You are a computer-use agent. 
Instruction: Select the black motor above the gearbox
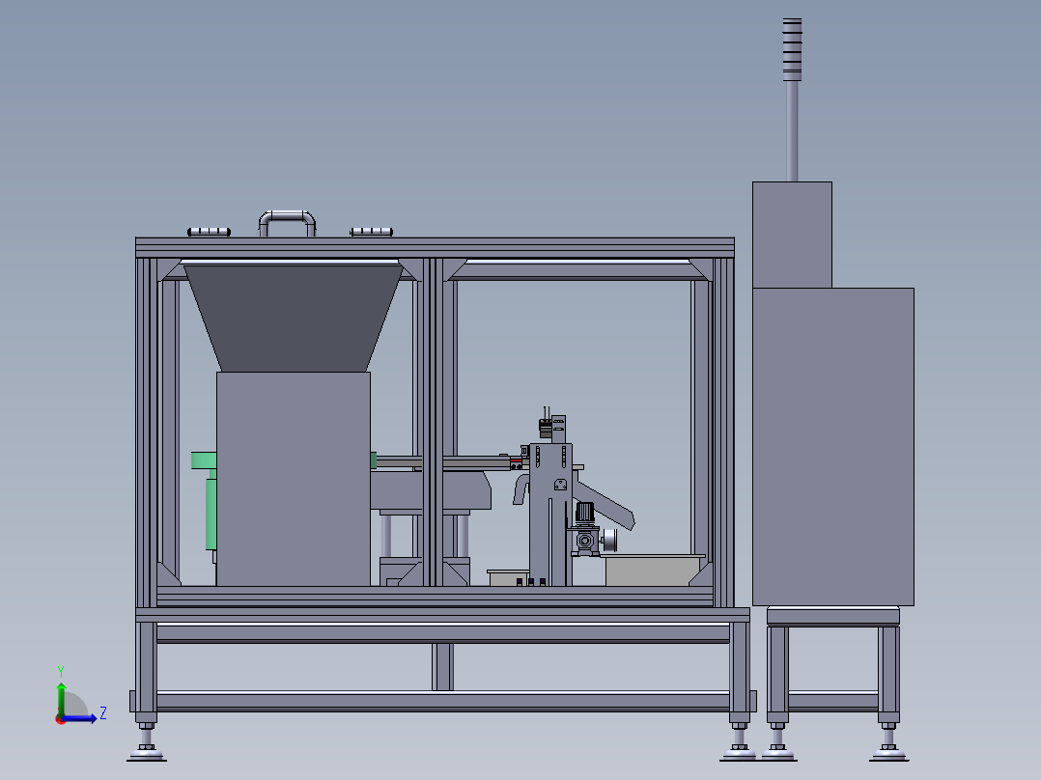pos(585,513)
